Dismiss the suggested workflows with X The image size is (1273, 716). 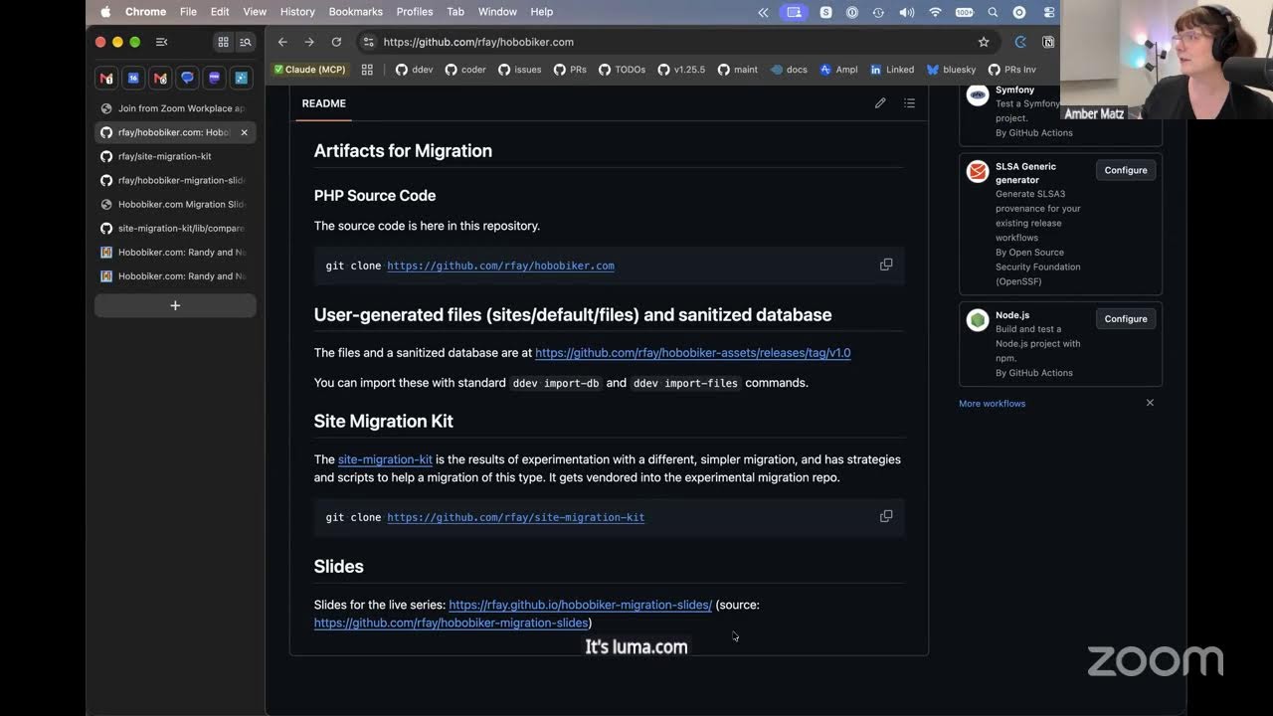coord(1150,403)
